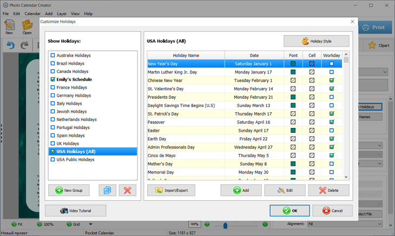Viewport: 395px width, 236px height.
Task: Delete the selected holiday
Action: [329, 190]
